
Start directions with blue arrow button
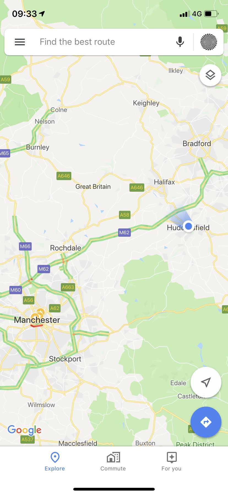tap(206, 422)
